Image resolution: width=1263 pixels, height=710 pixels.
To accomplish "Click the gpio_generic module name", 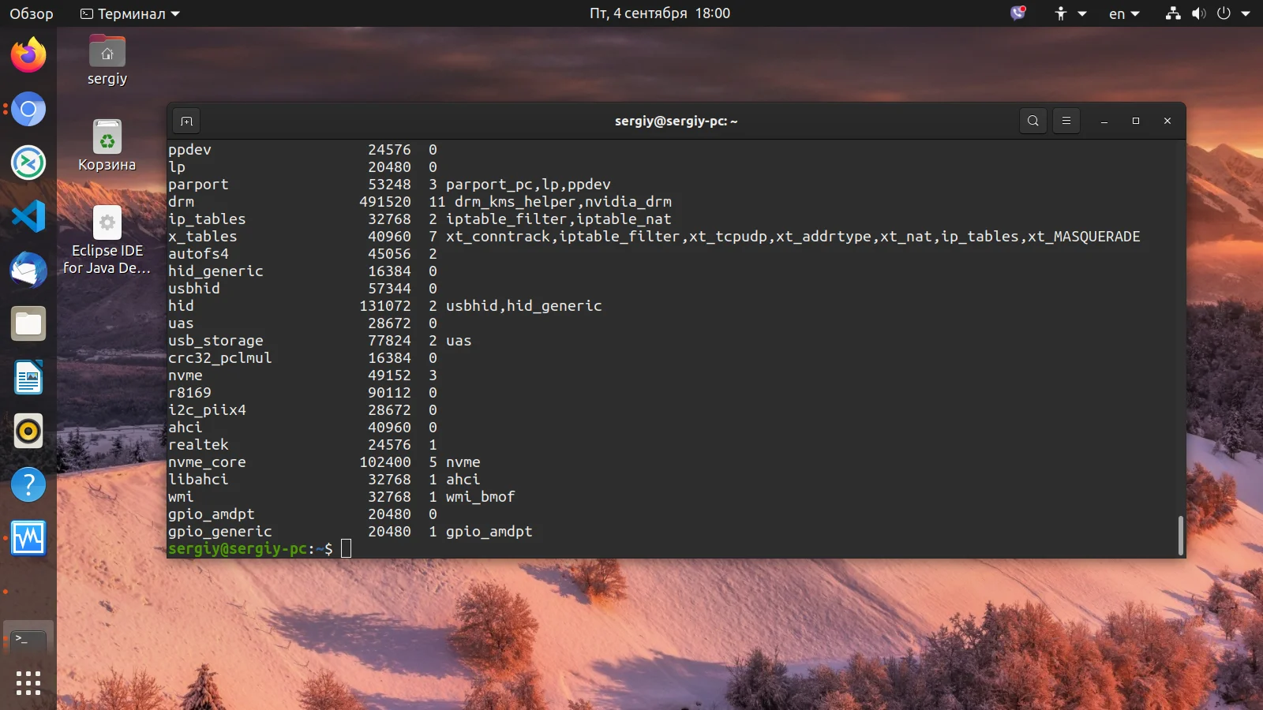I will (220, 532).
